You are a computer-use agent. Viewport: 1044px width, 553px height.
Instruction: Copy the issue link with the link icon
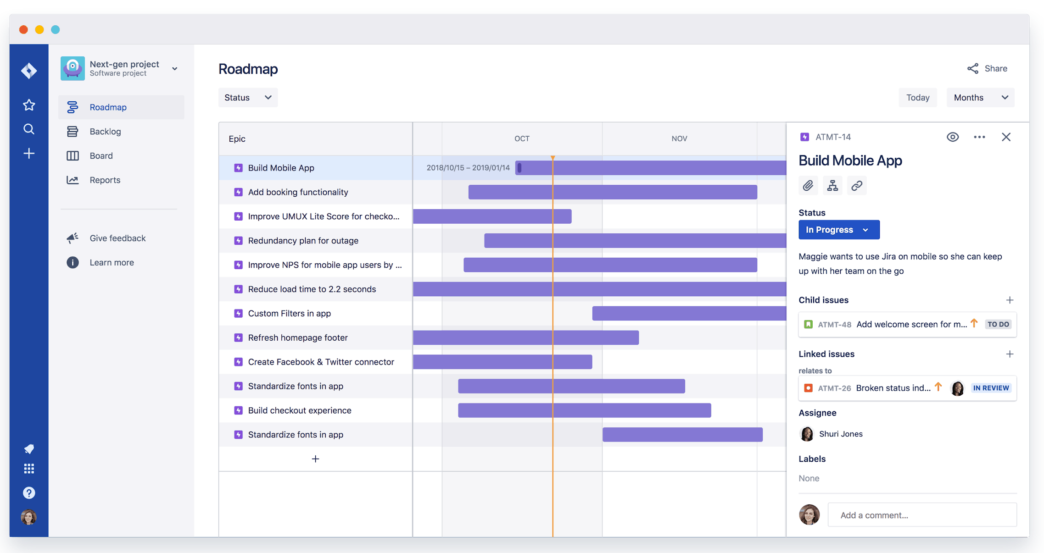857,186
